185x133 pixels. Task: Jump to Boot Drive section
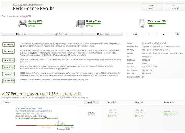[8, 67]
